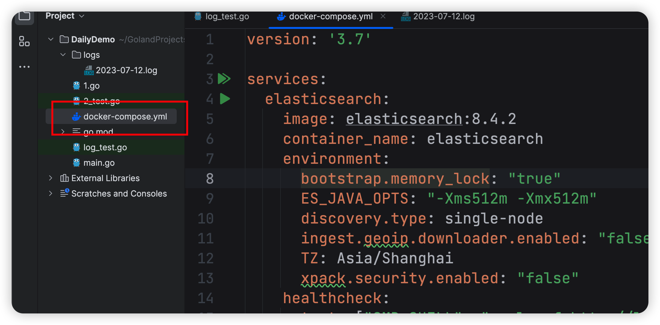This screenshot has width=660, height=325.
Task: Open the Project view dropdown
Action: (x=82, y=16)
